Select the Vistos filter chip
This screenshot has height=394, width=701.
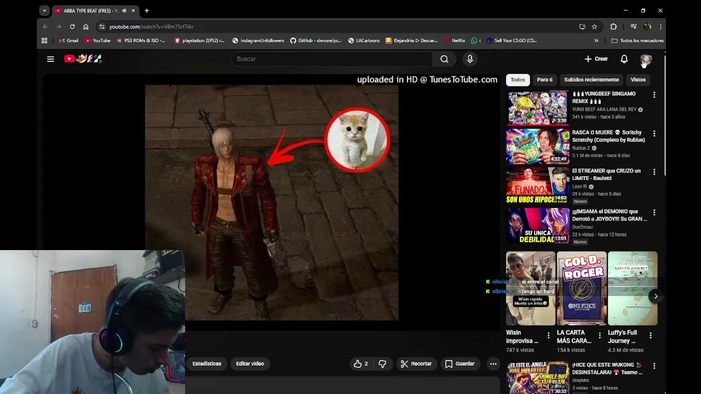pyautogui.click(x=638, y=80)
